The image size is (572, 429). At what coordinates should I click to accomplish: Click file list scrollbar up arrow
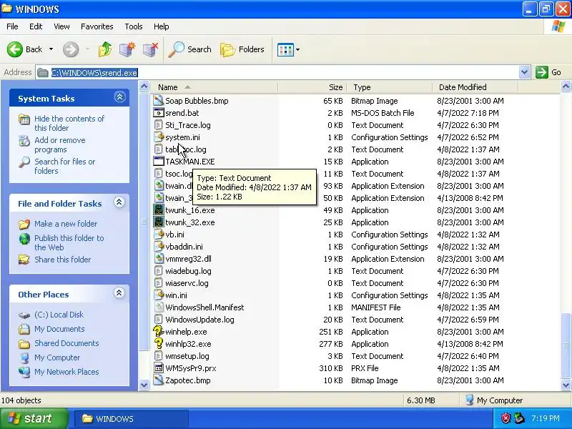click(566, 87)
